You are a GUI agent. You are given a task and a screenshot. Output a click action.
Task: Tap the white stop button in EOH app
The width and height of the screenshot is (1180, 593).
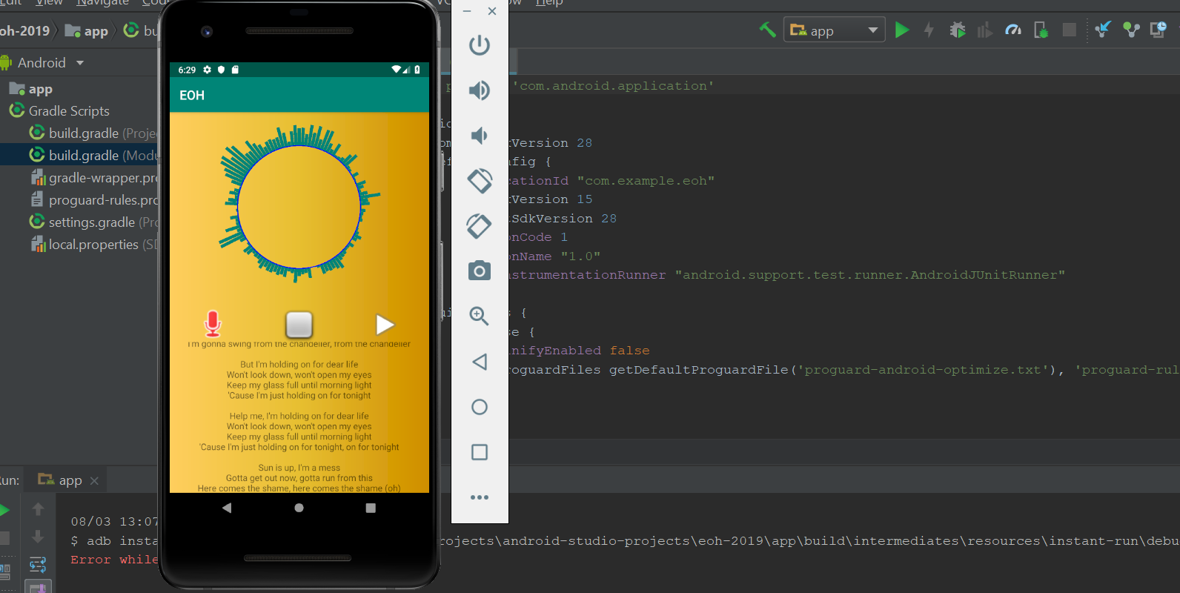point(299,324)
